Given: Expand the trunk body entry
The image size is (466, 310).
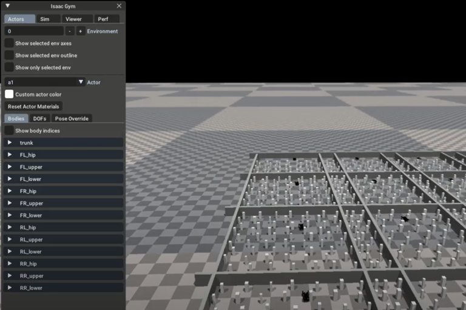Looking at the screenshot, I should 10,143.
